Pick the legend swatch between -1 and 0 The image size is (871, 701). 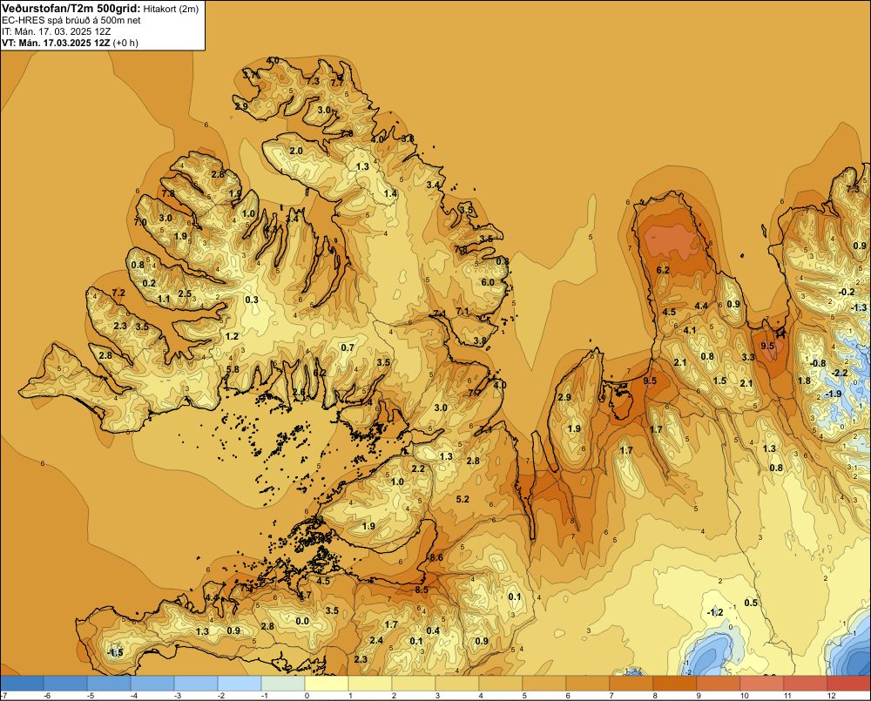coord(283,683)
